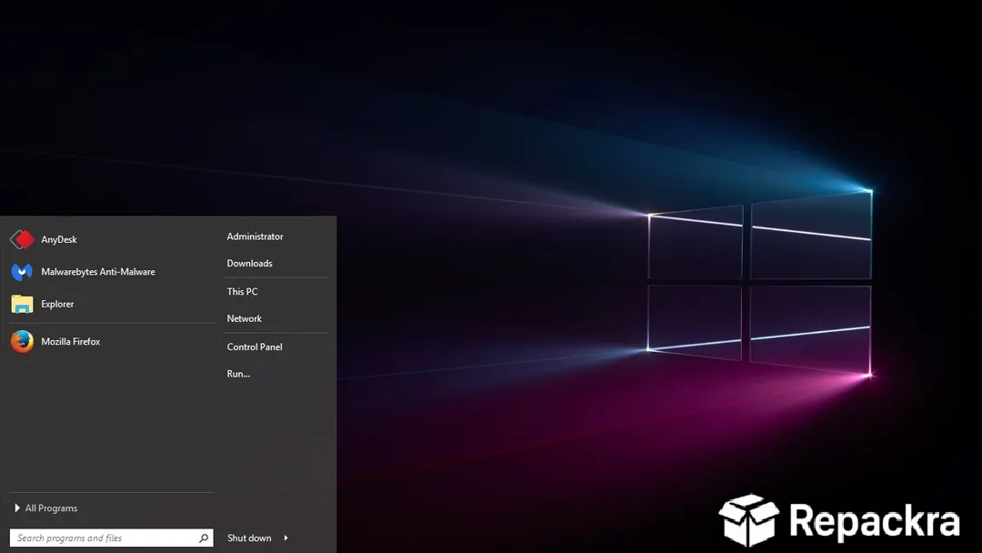
Task: Launch AnyDesk from its red icon
Action: pyautogui.click(x=22, y=239)
